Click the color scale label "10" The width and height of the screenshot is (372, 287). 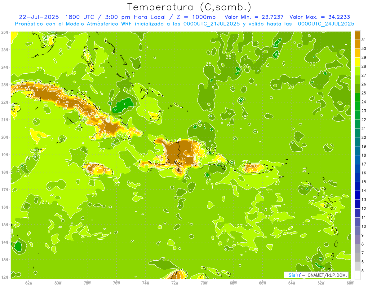[364, 226]
